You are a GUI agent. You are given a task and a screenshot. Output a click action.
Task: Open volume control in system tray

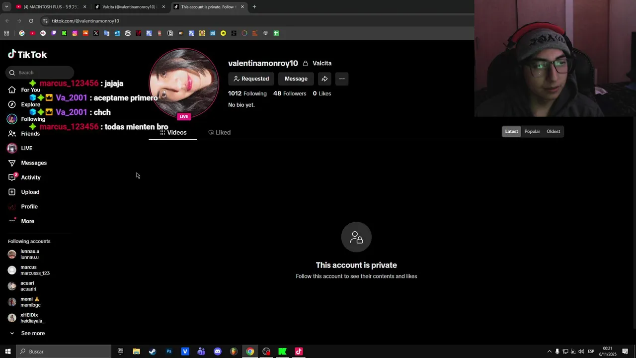click(x=581, y=352)
